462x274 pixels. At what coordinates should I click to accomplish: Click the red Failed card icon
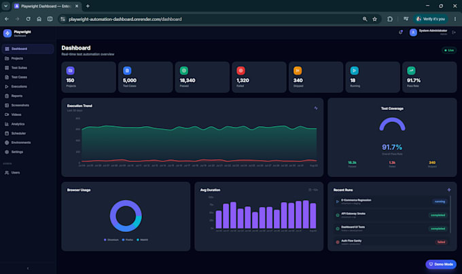(241, 71)
